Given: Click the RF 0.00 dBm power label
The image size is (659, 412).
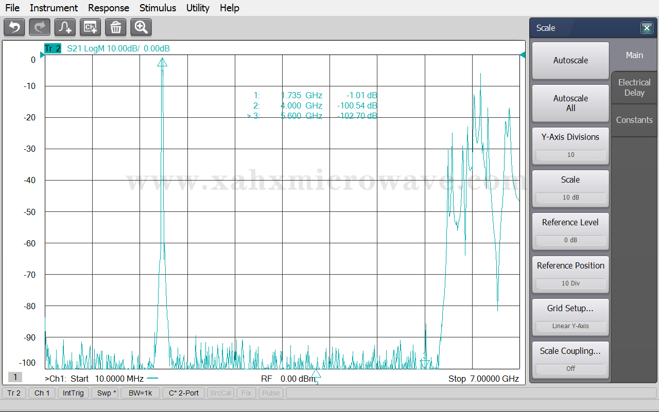Looking at the screenshot, I should pyautogui.click(x=288, y=379).
